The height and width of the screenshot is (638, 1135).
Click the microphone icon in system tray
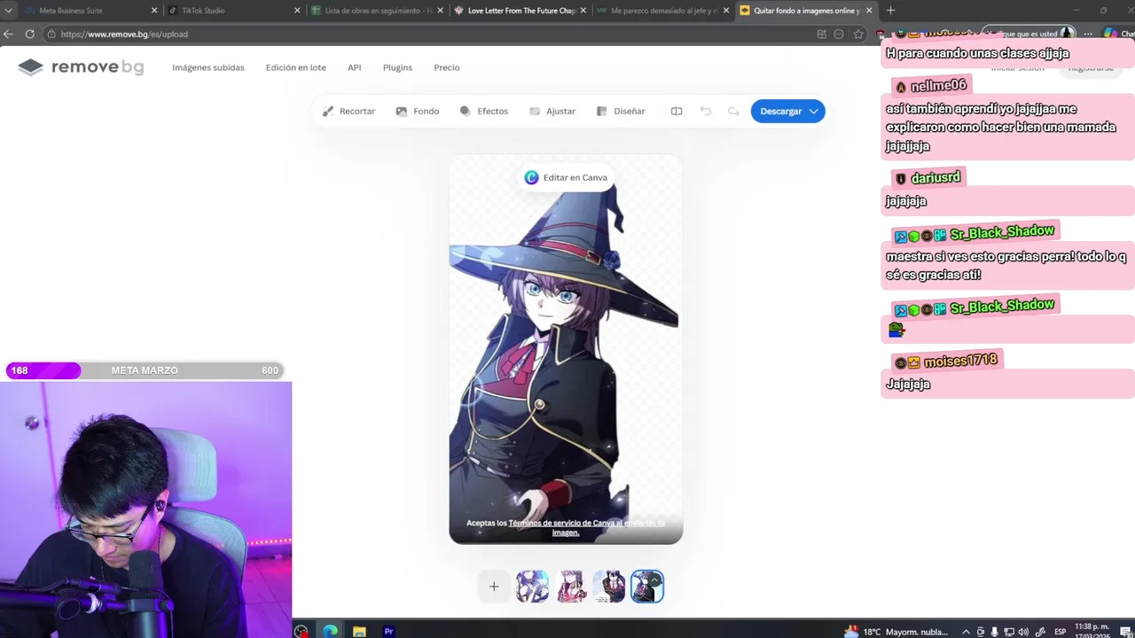tap(994, 632)
